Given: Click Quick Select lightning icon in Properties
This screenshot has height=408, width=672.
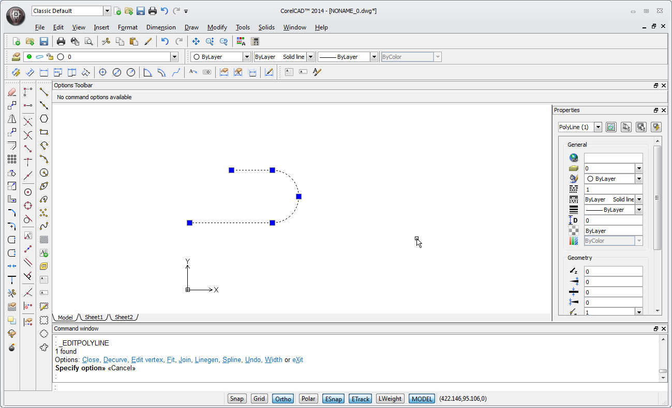Looking at the screenshot, I should pos(656,127).
